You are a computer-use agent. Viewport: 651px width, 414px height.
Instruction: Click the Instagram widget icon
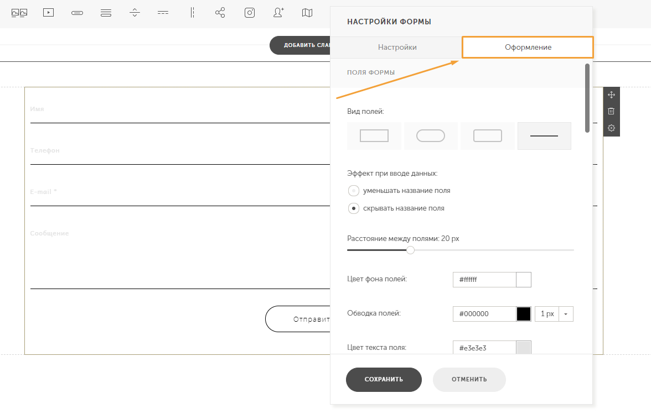point(250,13)
